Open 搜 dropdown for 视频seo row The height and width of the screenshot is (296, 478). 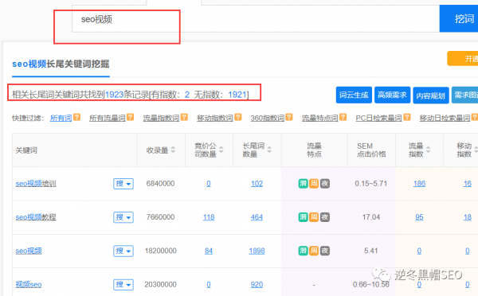point(123,284)
